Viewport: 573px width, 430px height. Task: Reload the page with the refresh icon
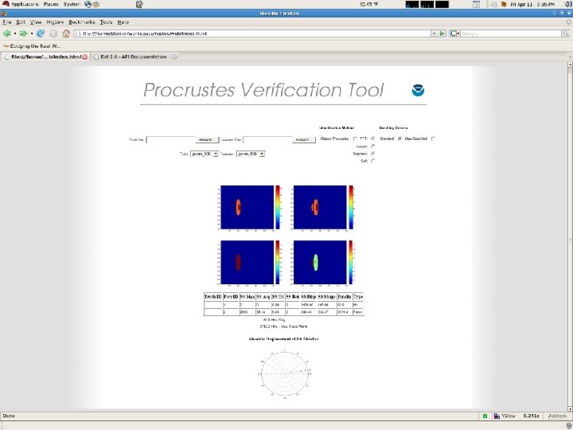(x=41, y=33)
